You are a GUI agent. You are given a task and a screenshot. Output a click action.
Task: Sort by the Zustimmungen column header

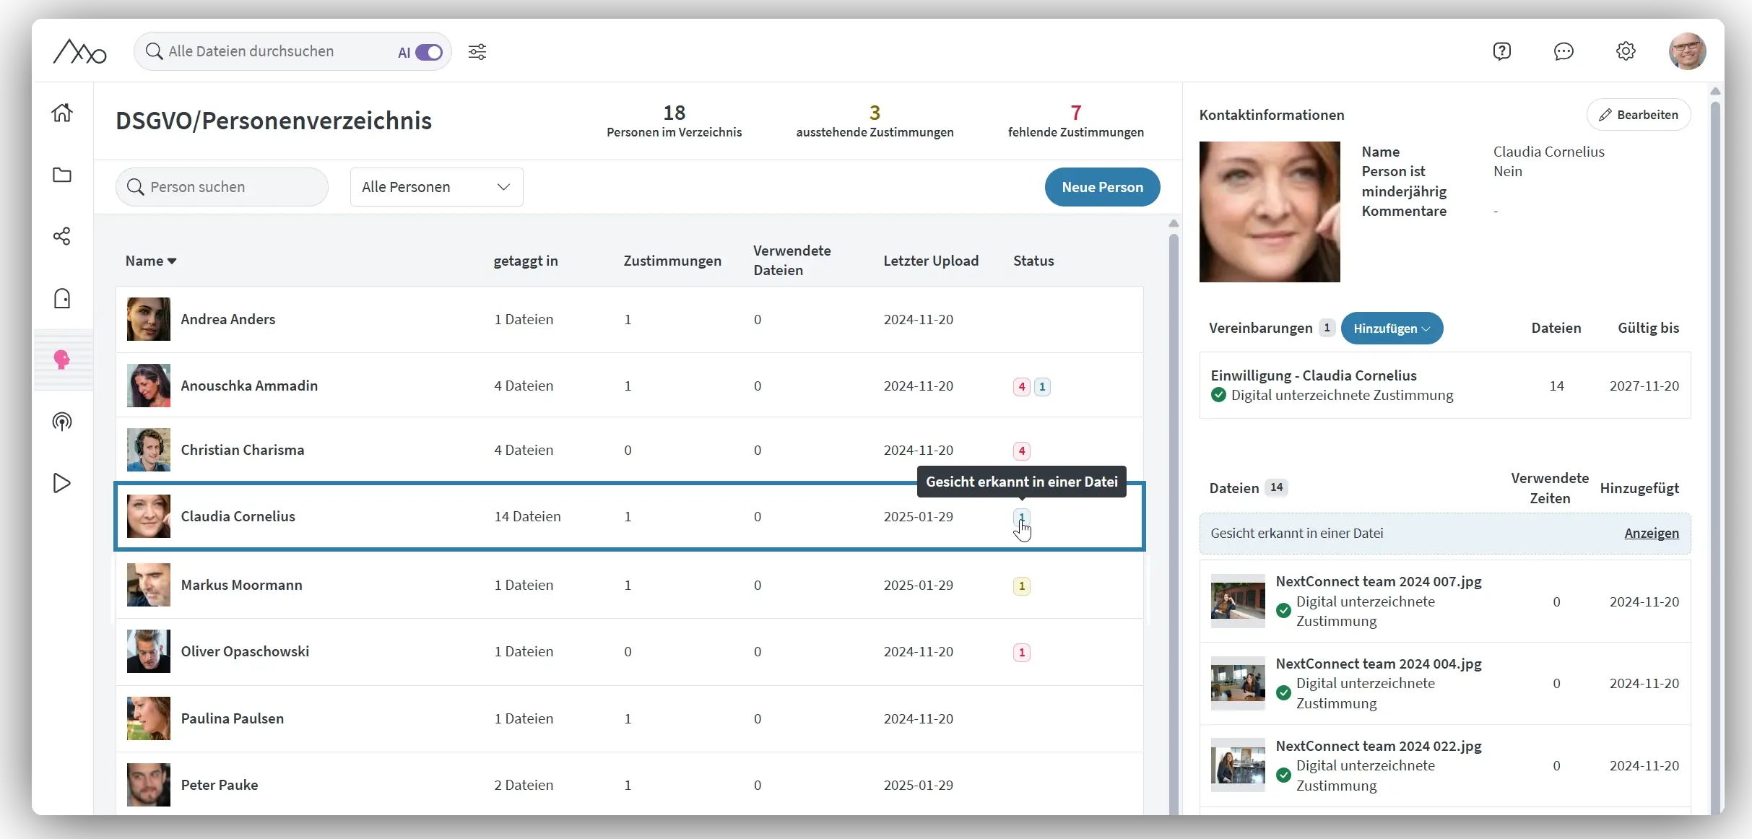[672, 261]
